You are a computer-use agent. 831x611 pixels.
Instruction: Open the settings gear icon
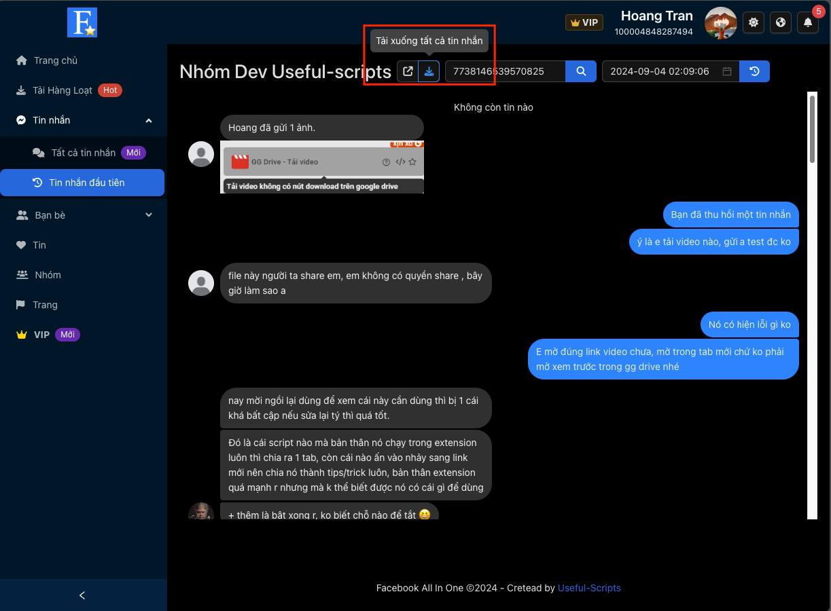[754, 22]
